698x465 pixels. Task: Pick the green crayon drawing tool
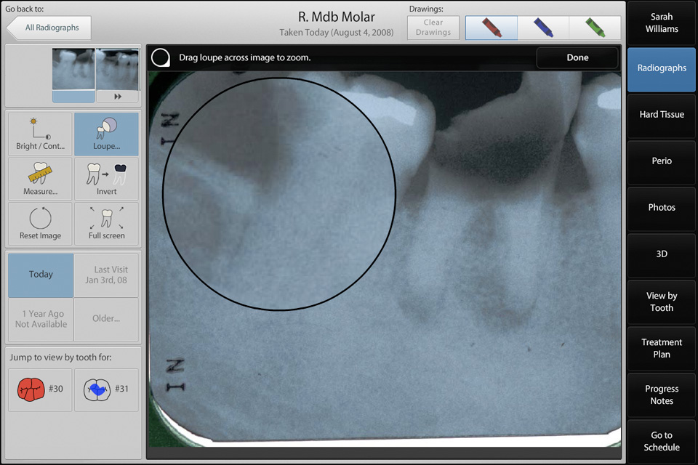[x=595, y=28]
